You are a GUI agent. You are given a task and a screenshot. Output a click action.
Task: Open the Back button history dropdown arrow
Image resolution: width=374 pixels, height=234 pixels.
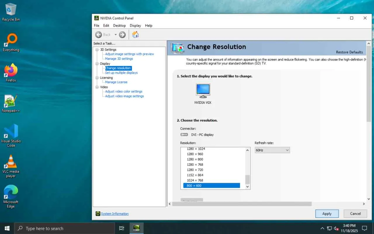point(115,35)
